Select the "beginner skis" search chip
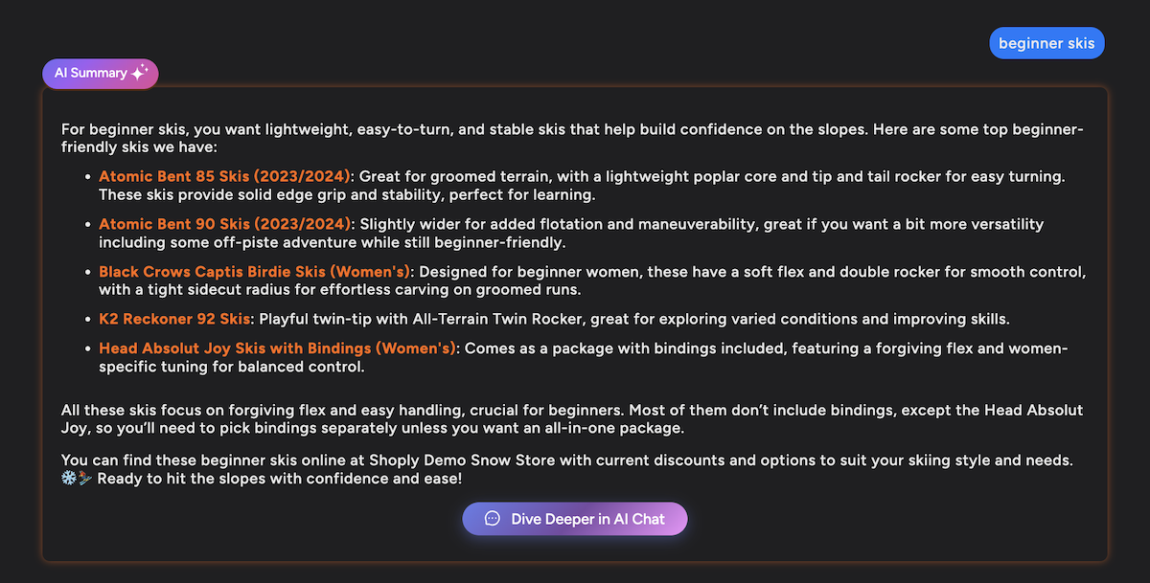Screen dimensions: 1150x583 pyautogui.click(x=1046, y=43)
